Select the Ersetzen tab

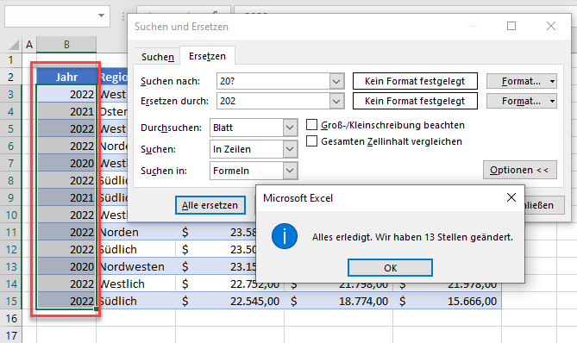point(207,56)
